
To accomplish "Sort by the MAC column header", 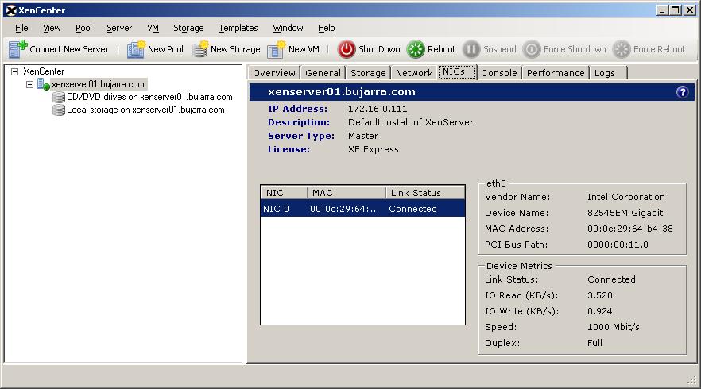I will pos(347,192).
